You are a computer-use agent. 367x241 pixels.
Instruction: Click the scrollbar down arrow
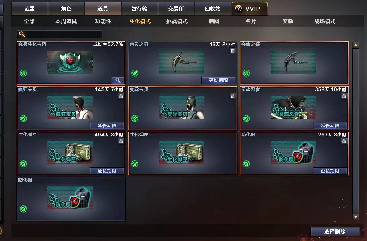(x=356, y=217)
